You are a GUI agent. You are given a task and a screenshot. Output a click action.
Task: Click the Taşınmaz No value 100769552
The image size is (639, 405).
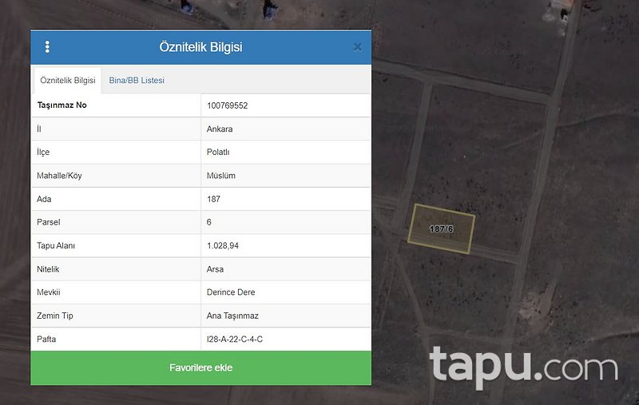click(227, 105)
